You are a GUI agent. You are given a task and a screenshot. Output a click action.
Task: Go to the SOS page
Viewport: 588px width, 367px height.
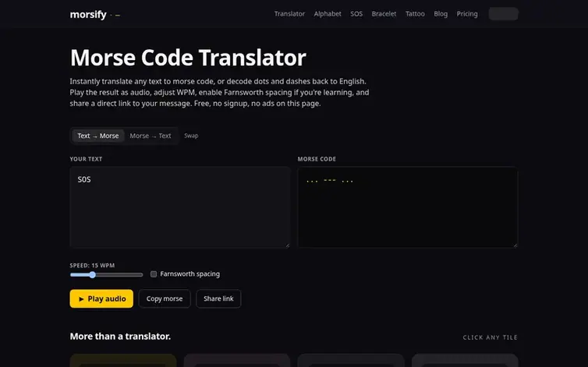click(x=356, y=14)
